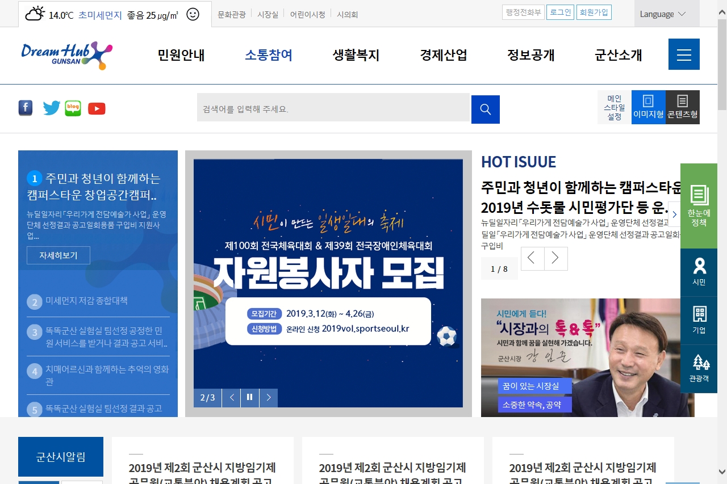This screenshot has height=484, width=727.
Task: Switch to 콘텐츠형 layout style
Action: (682, 107)
